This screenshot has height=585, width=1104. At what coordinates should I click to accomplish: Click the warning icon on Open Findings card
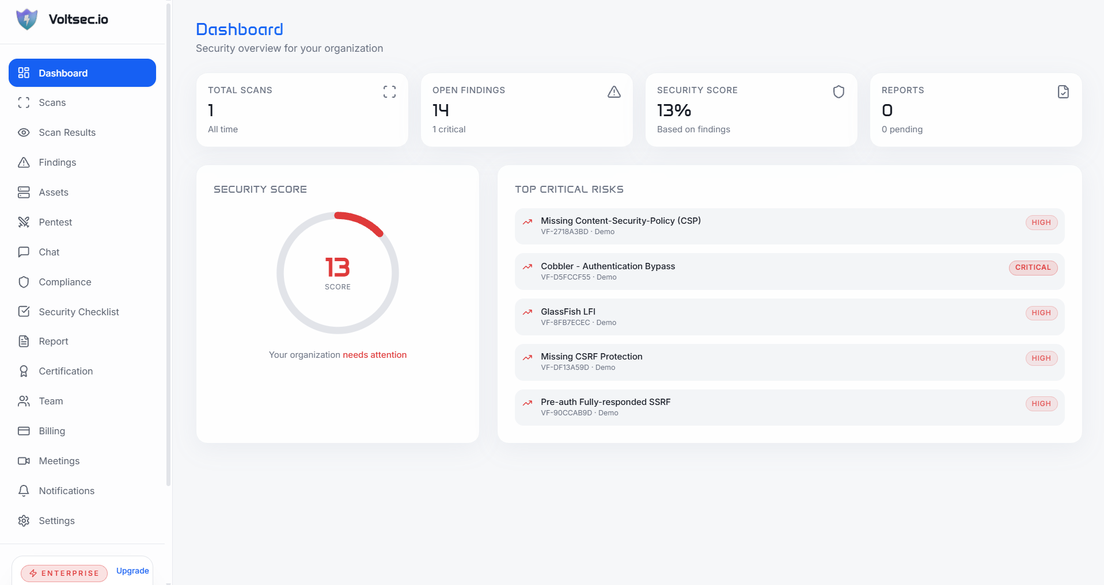click(x=614, y=91)
